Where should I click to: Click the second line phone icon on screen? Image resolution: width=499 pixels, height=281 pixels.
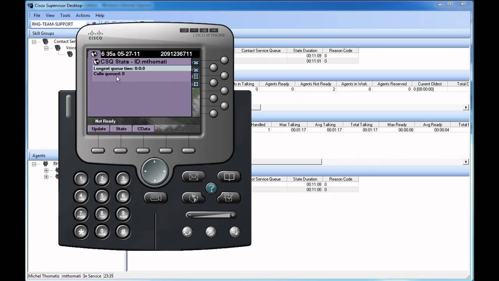[196, 70]
